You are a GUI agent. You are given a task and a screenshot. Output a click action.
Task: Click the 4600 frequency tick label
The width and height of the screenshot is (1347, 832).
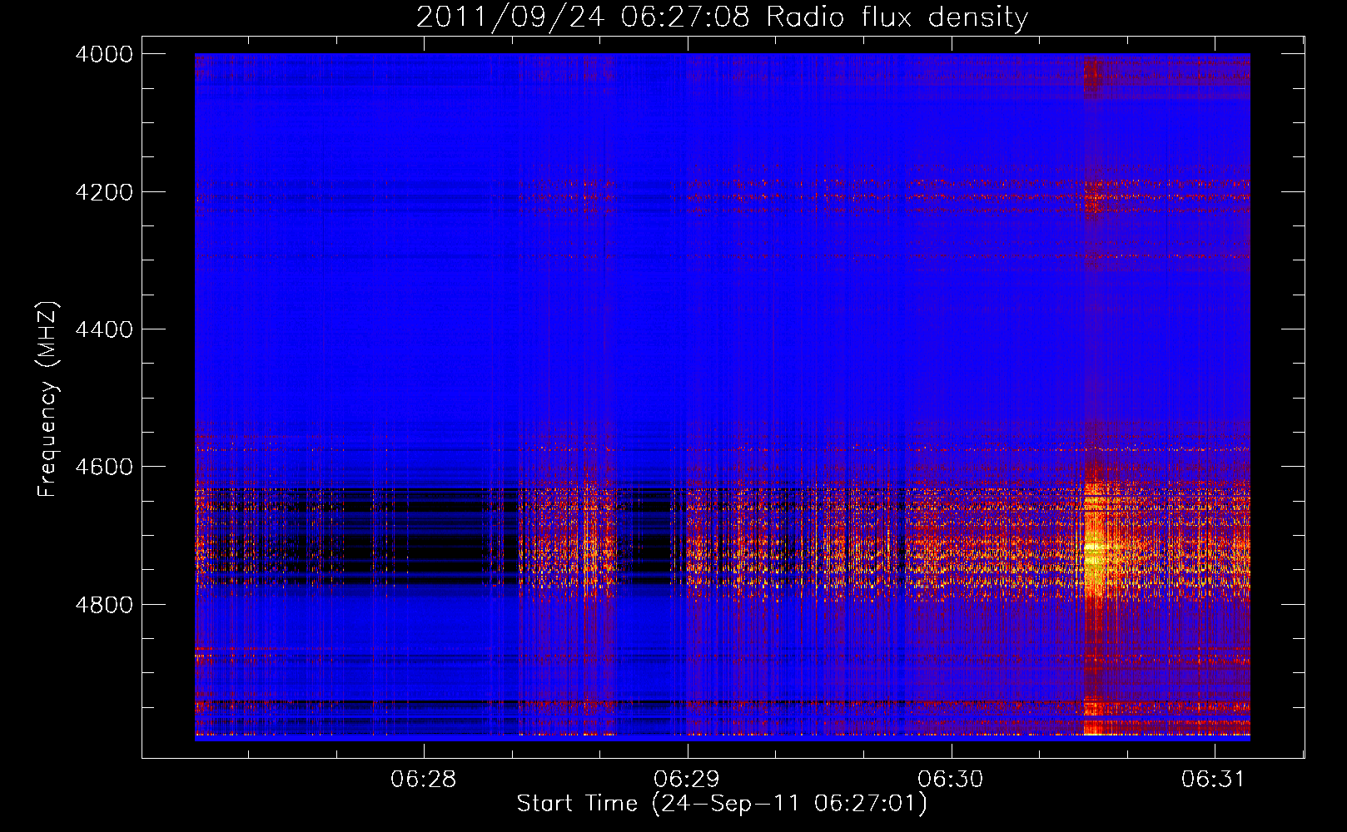[x=104, y=467]
